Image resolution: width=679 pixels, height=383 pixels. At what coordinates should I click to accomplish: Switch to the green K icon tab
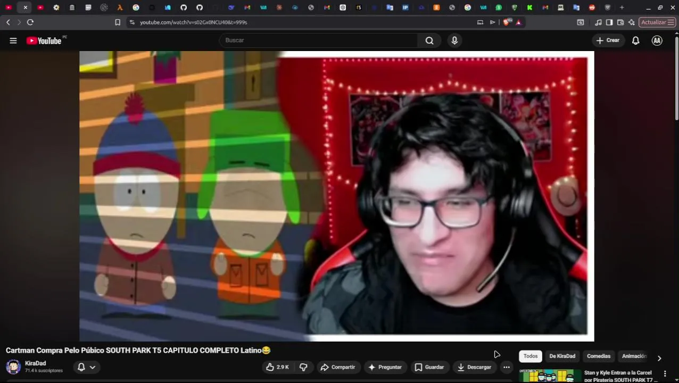click(x=529, y=7)
